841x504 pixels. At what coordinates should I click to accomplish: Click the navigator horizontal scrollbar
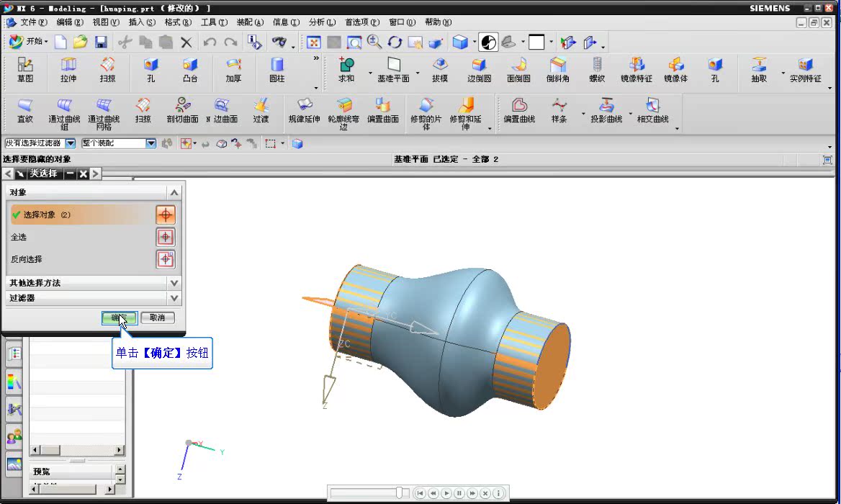click(x=77, y=450)
